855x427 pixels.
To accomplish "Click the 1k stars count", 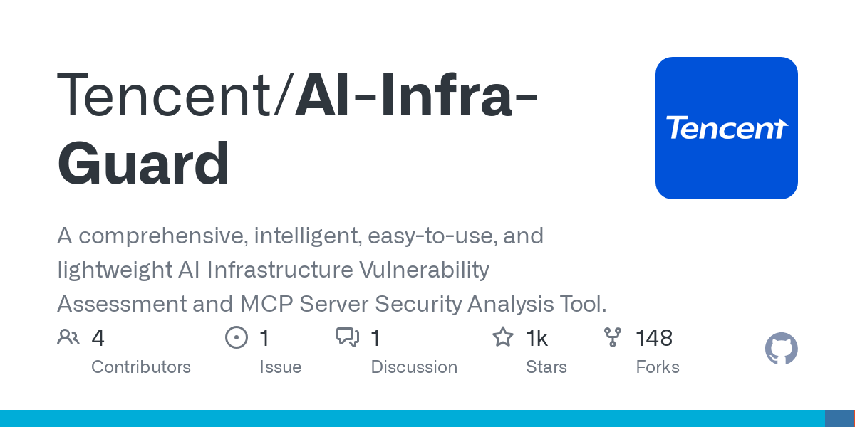I will click(537, 338).
